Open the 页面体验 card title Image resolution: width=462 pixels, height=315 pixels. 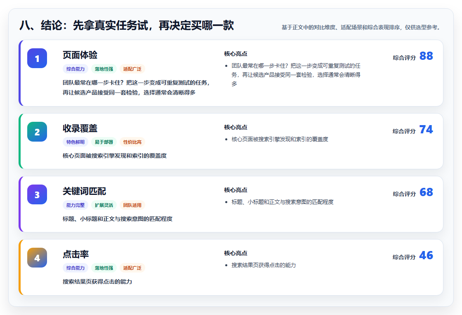click(80, 55)
